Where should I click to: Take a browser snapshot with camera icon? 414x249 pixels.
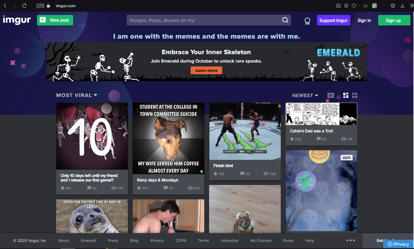[x=338, y=6]
